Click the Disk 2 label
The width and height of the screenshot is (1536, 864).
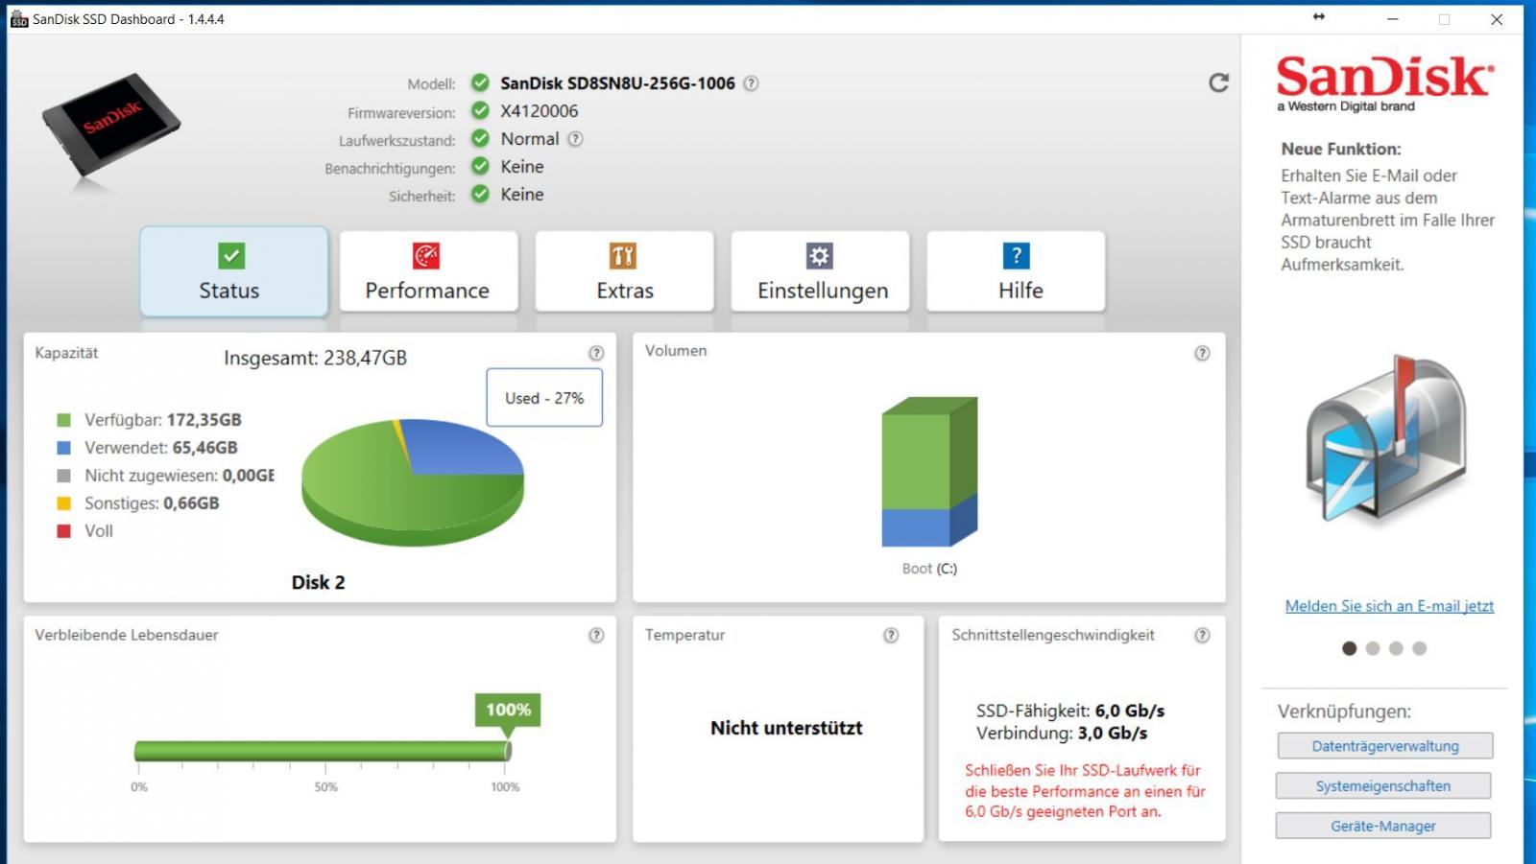(318, 582)
